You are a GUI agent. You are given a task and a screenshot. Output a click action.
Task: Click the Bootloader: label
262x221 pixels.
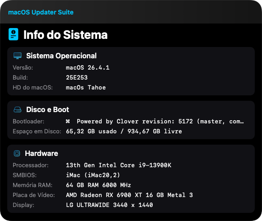(x=28, y=122)
